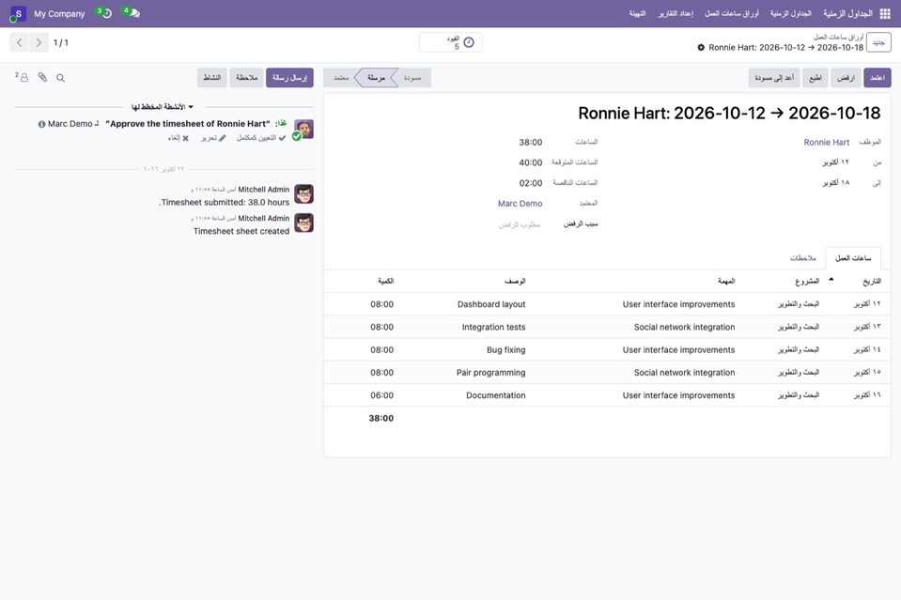Screen dimensions: 901x600
Task: Go to the previous record arrow
Action: (20, 42)
